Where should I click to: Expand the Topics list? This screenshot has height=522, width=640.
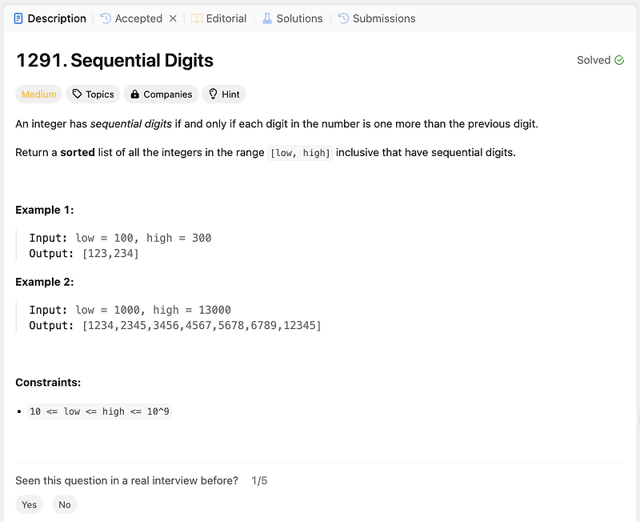pos(93,94)
